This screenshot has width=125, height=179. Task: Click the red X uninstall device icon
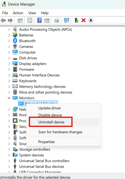click(84, 20)
